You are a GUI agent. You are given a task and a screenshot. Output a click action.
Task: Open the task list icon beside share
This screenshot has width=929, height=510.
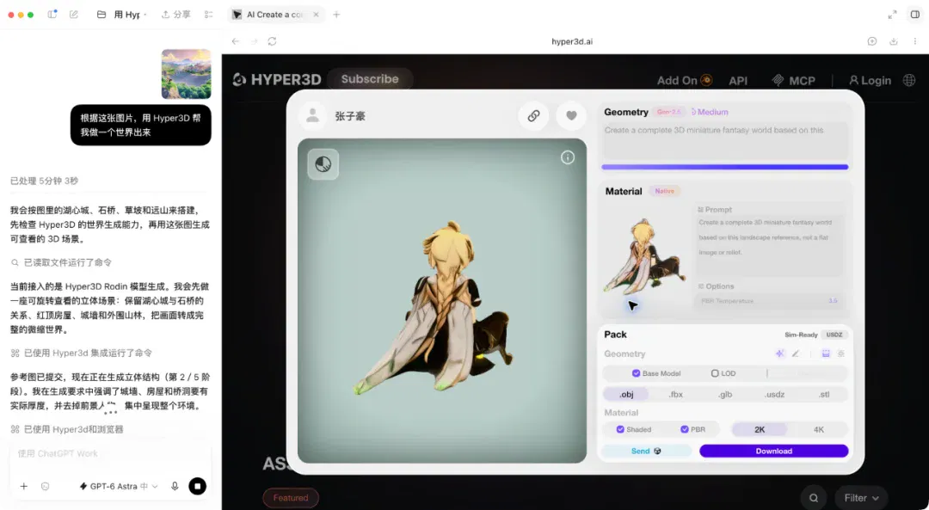(208, 15)
